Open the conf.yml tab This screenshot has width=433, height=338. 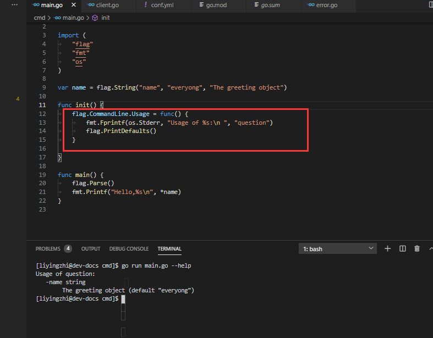(x=162, y=5)
